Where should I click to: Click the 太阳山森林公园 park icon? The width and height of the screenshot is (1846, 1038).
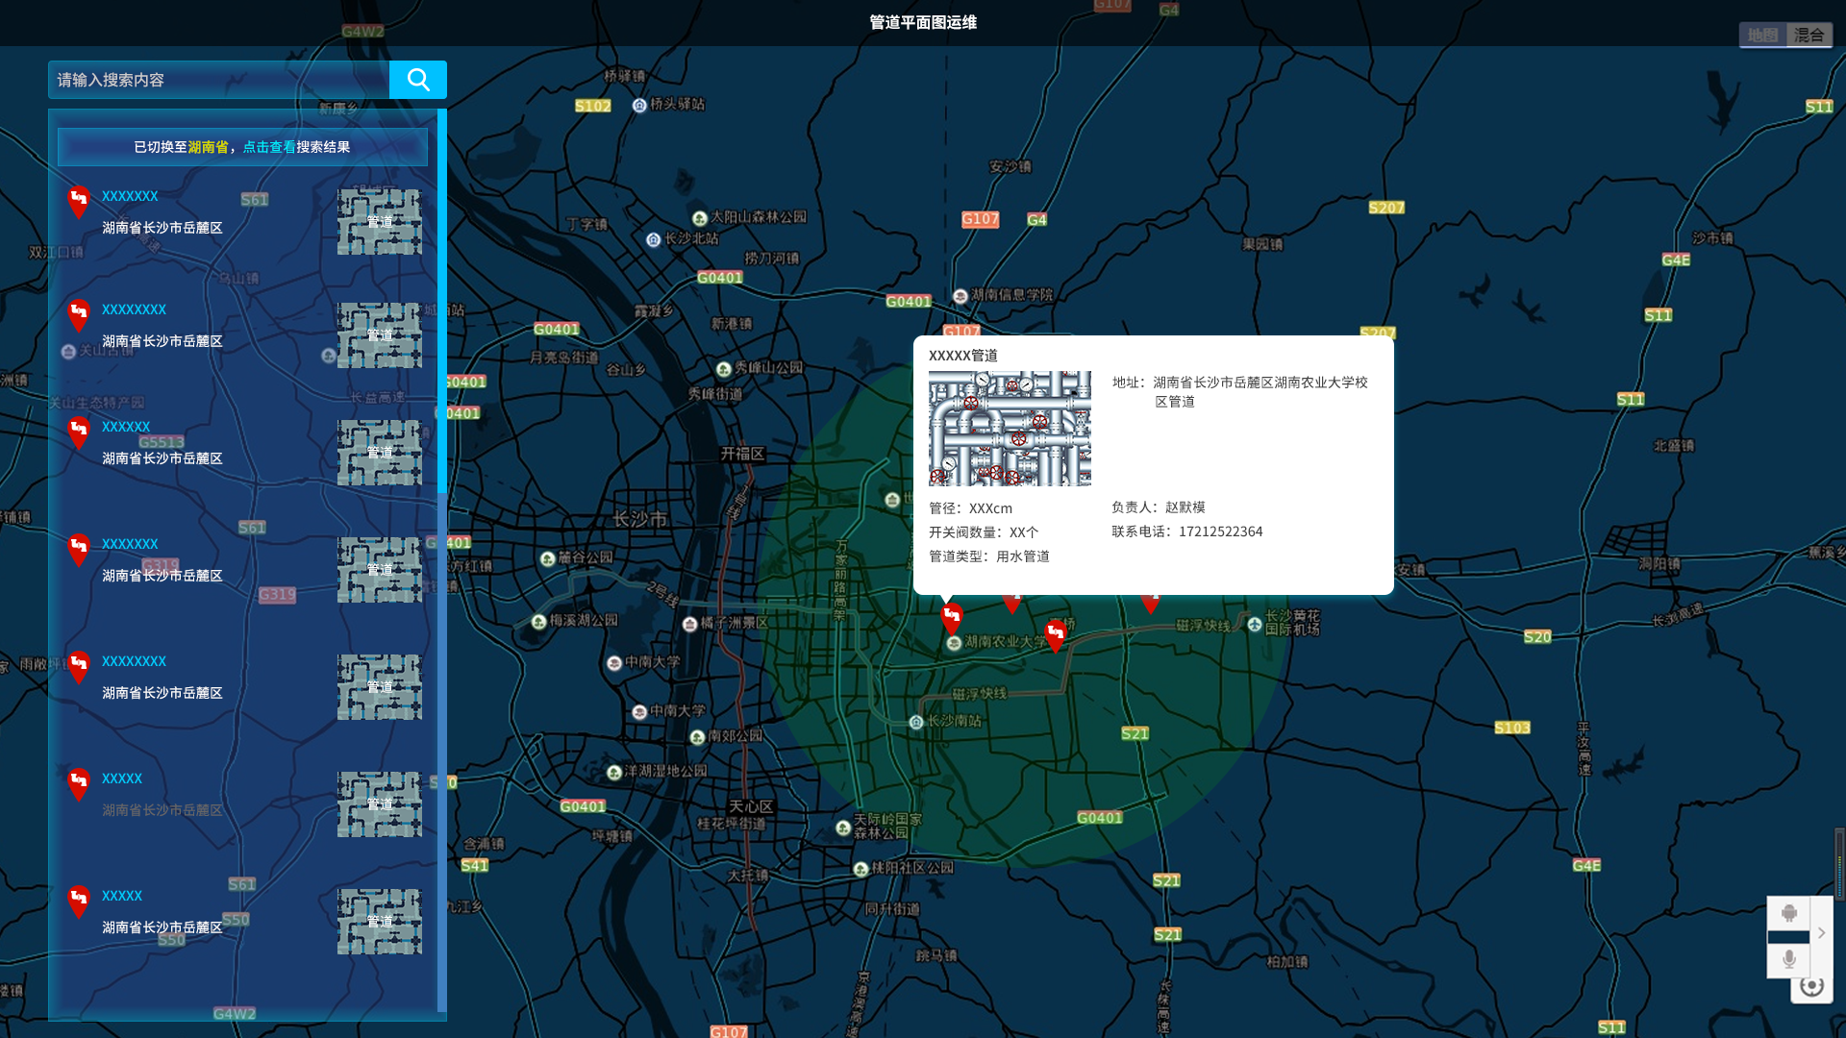[x=700, y=219]
